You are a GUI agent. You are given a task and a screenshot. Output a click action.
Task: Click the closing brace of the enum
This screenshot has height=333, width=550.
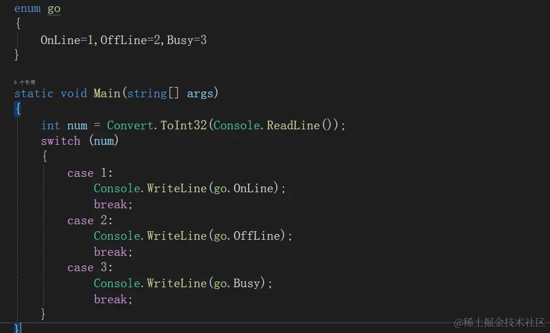[17, 55]
